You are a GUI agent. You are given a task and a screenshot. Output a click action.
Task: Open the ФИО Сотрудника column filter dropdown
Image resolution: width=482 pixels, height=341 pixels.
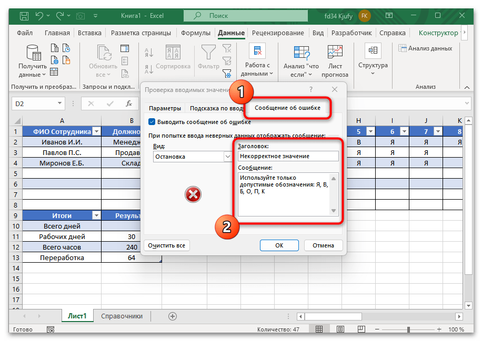(x=96, y=132)
